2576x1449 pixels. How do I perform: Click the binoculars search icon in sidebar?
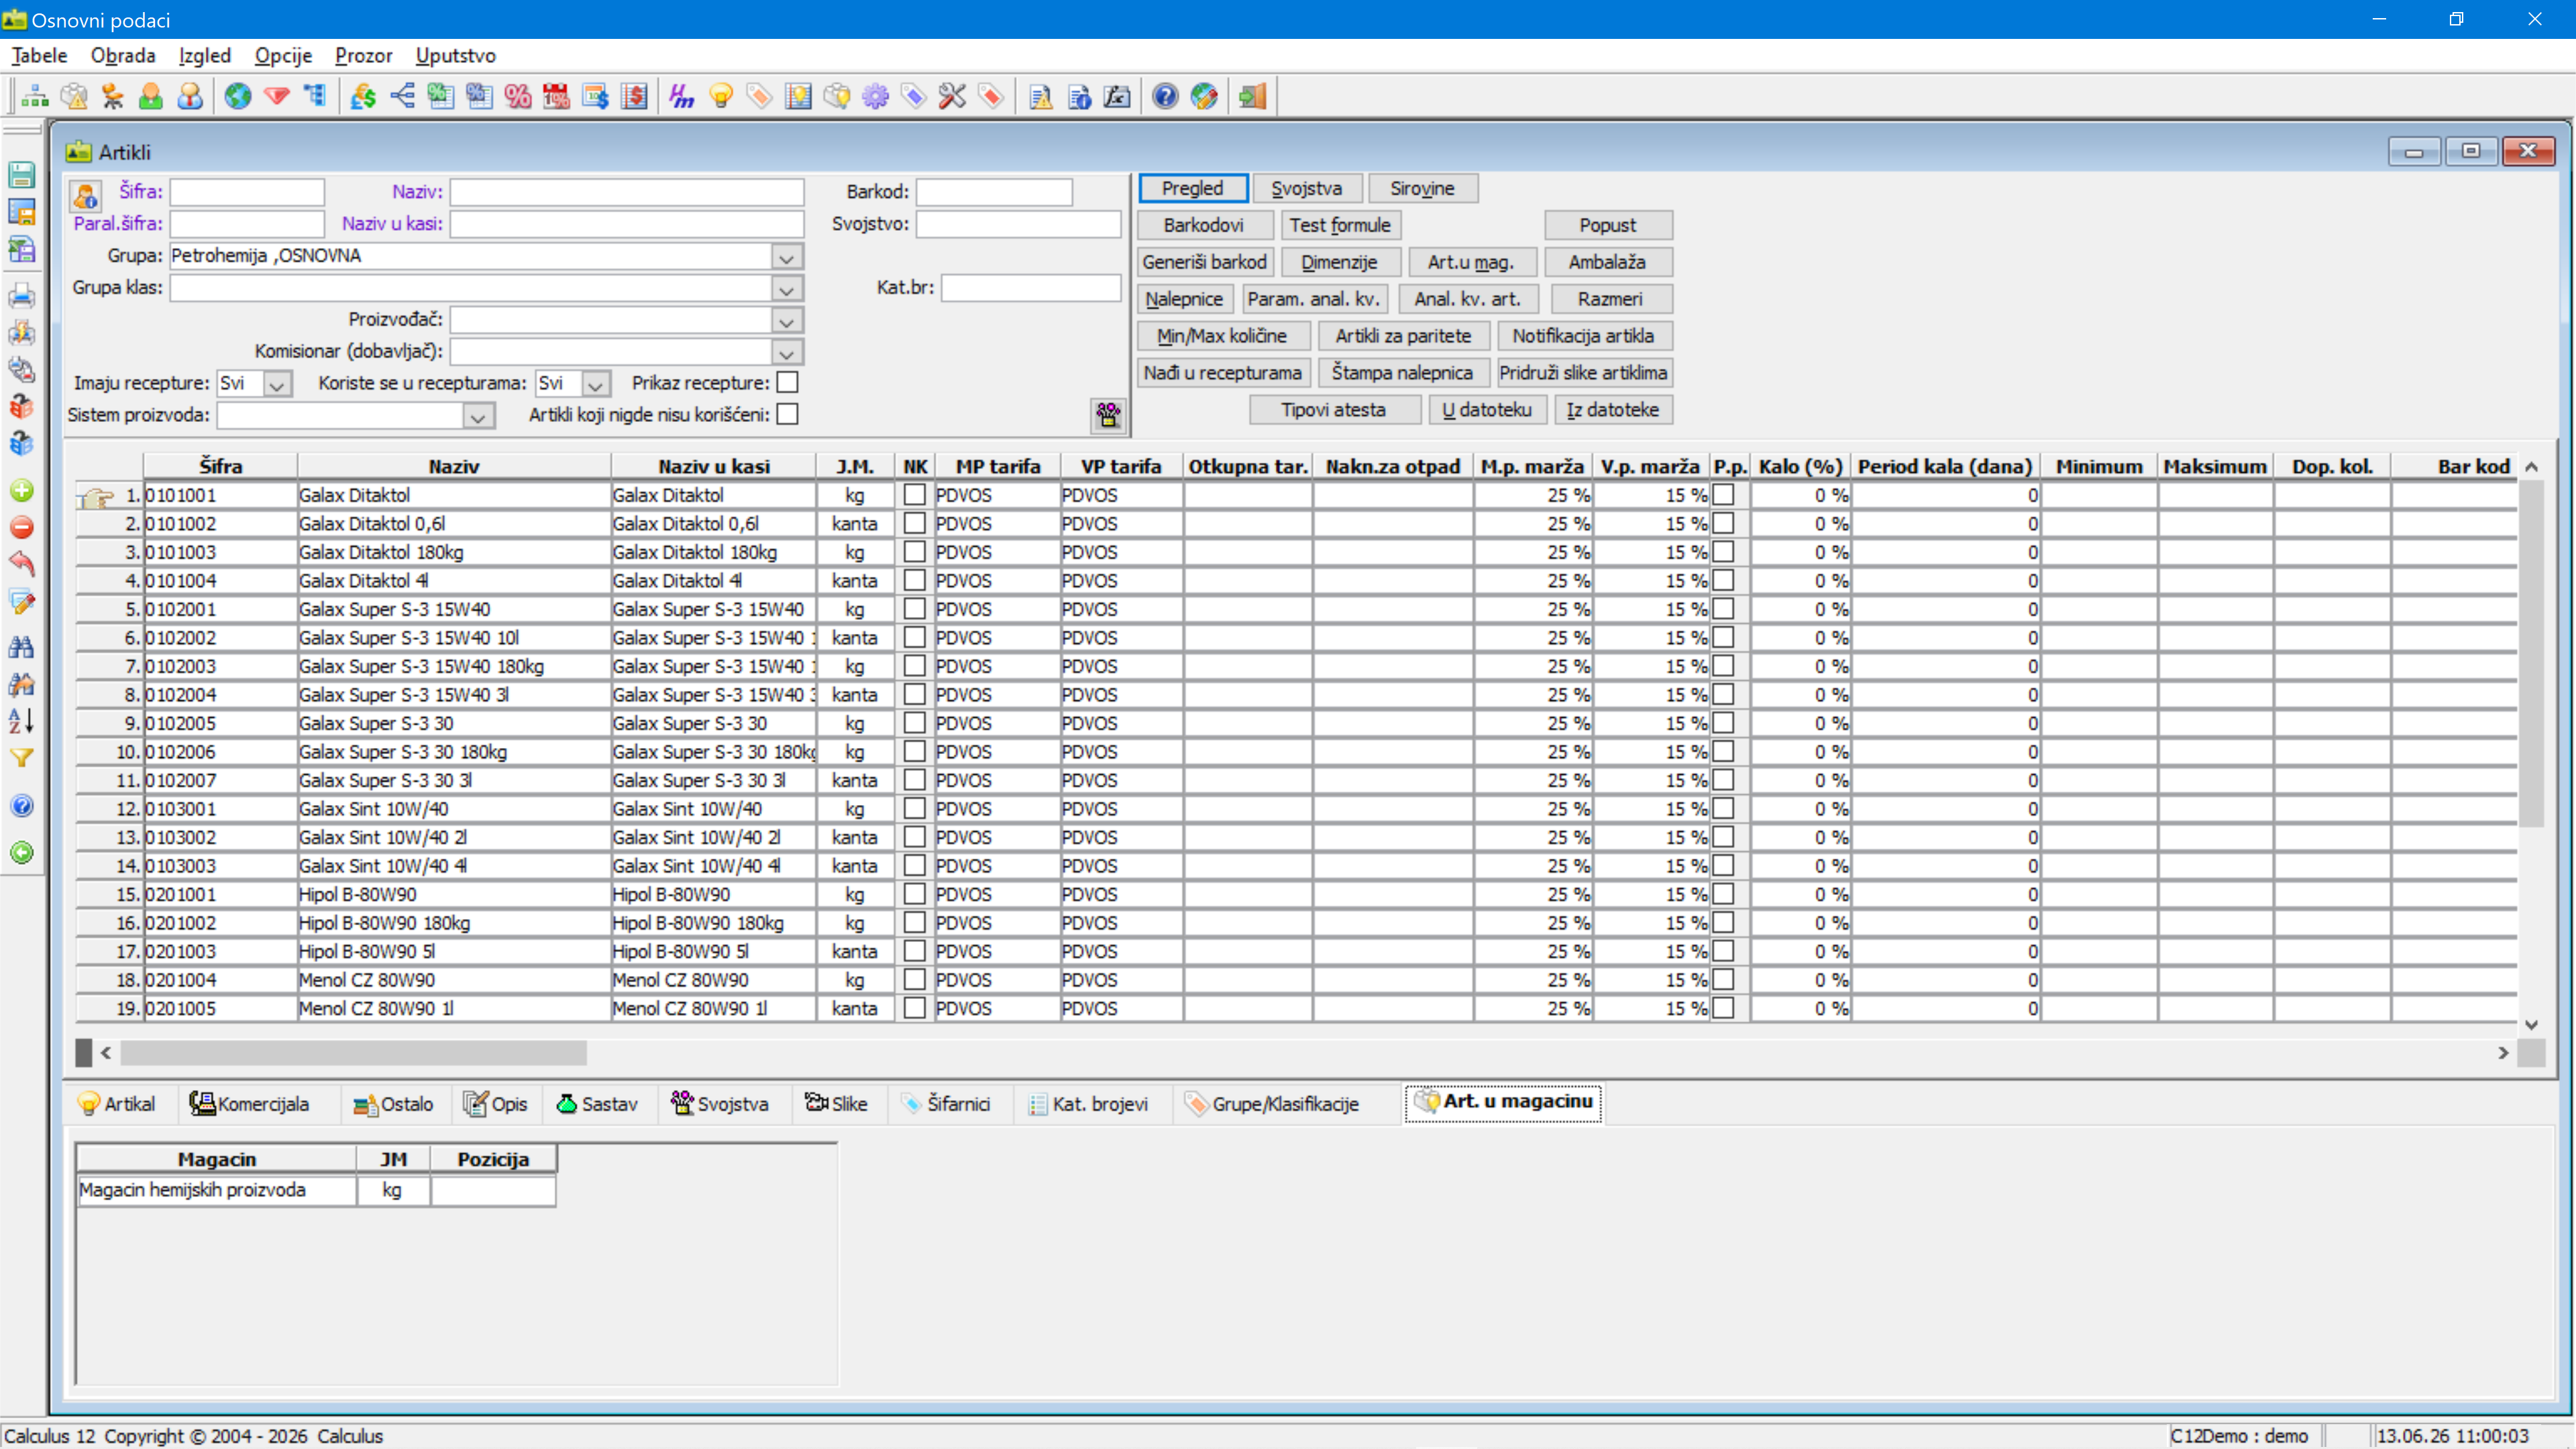pyautogui.click(x=22, y=647)
